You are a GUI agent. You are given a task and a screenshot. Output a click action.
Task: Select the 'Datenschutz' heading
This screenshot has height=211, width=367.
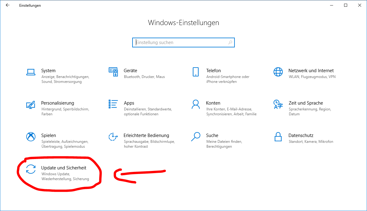point(301,135)
